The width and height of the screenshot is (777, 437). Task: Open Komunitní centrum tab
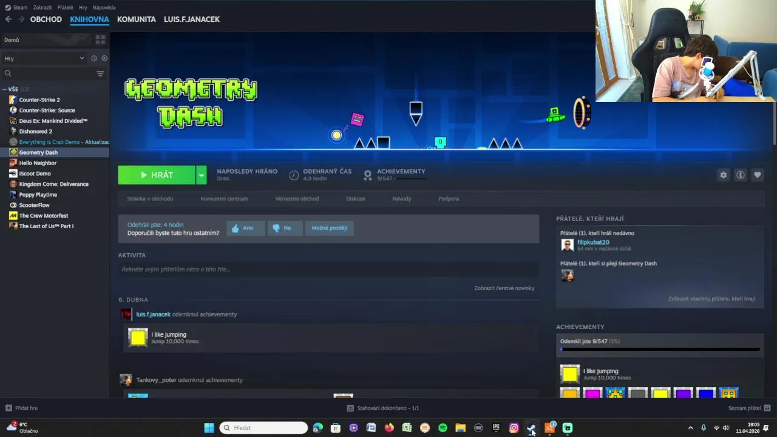coord(224,198)
